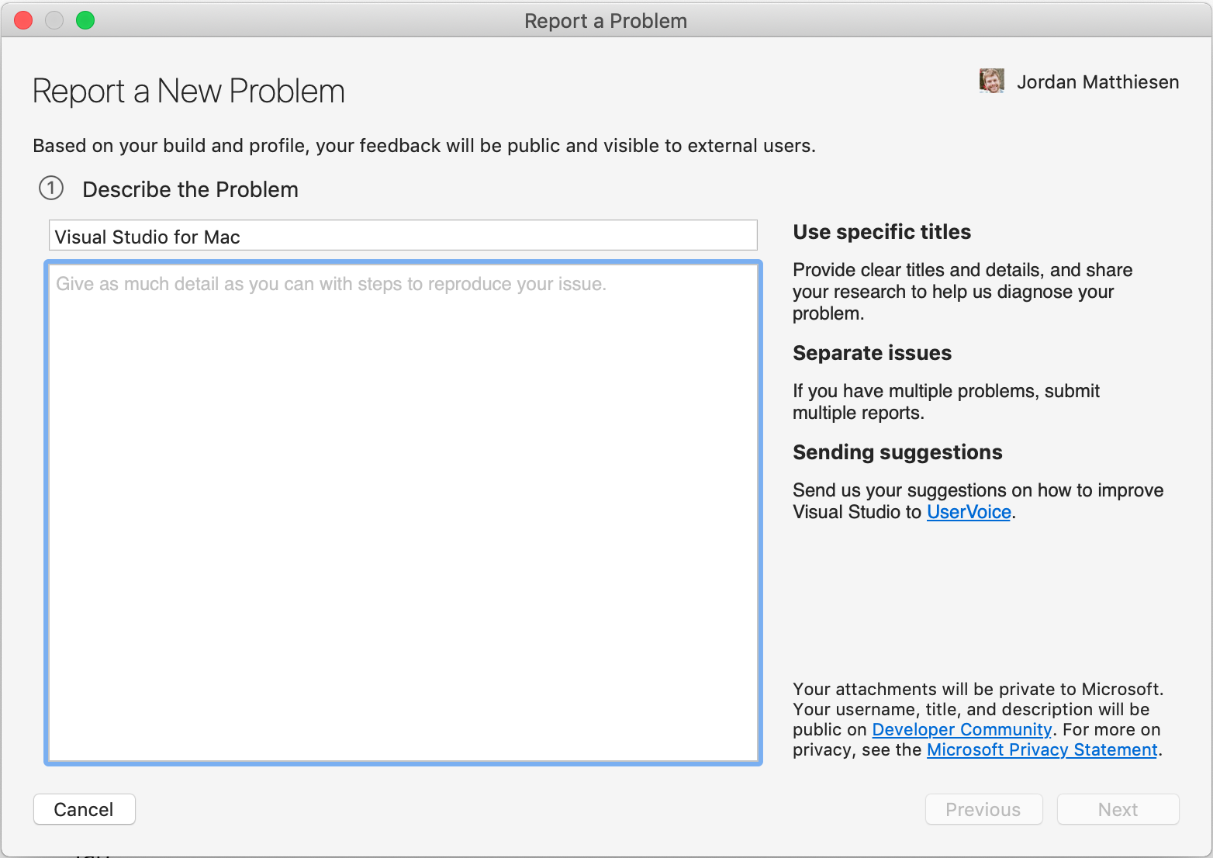The height and width of the screenshot is (858, 1213).
Task: Click the 'Separate issues' heading
Action: click(x=872, y=353)
